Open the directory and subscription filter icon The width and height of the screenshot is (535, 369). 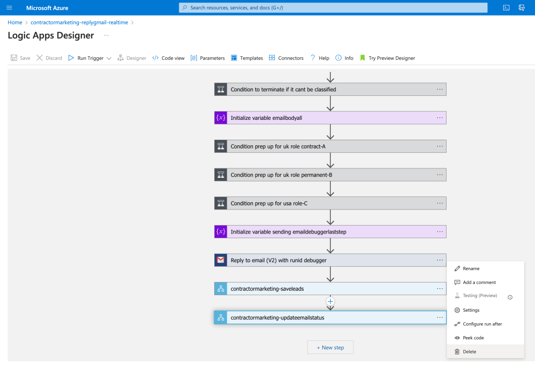pyautogui.click(x=522, y=7)
